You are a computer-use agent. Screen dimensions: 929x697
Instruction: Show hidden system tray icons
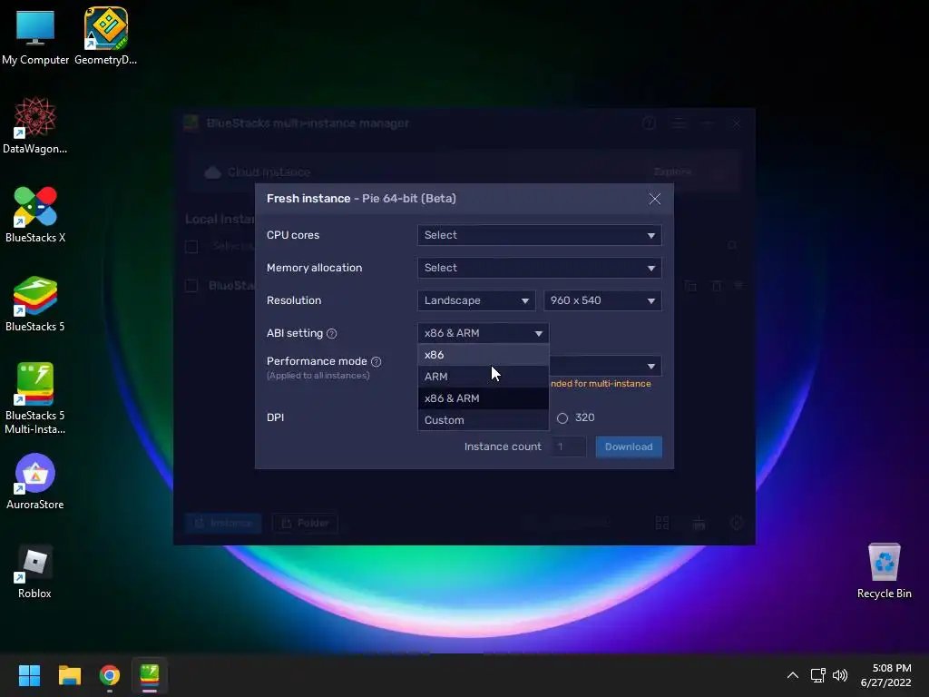(x=793, y=675)
